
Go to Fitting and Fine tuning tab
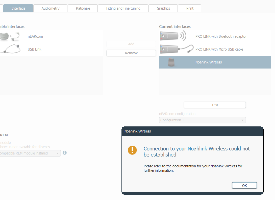(123, 8)
